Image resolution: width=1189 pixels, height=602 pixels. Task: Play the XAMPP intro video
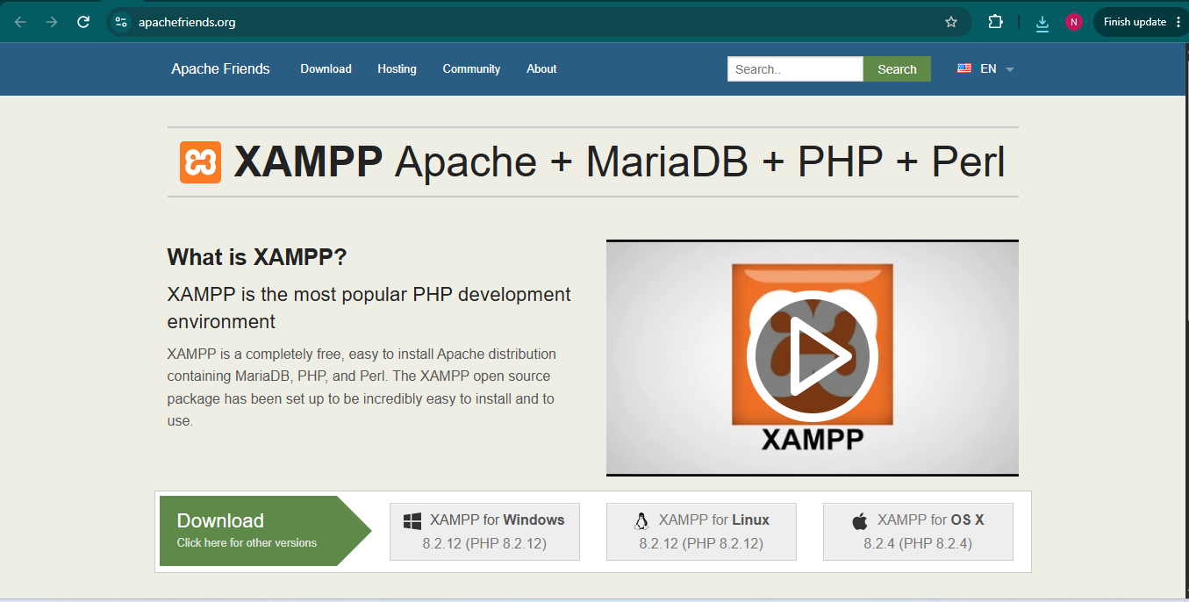(x=812, y=357)
